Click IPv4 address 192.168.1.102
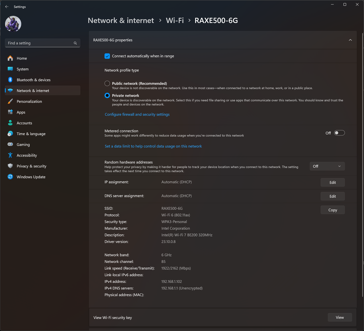This screenshot has width=364, height=331. click(172, 282)
